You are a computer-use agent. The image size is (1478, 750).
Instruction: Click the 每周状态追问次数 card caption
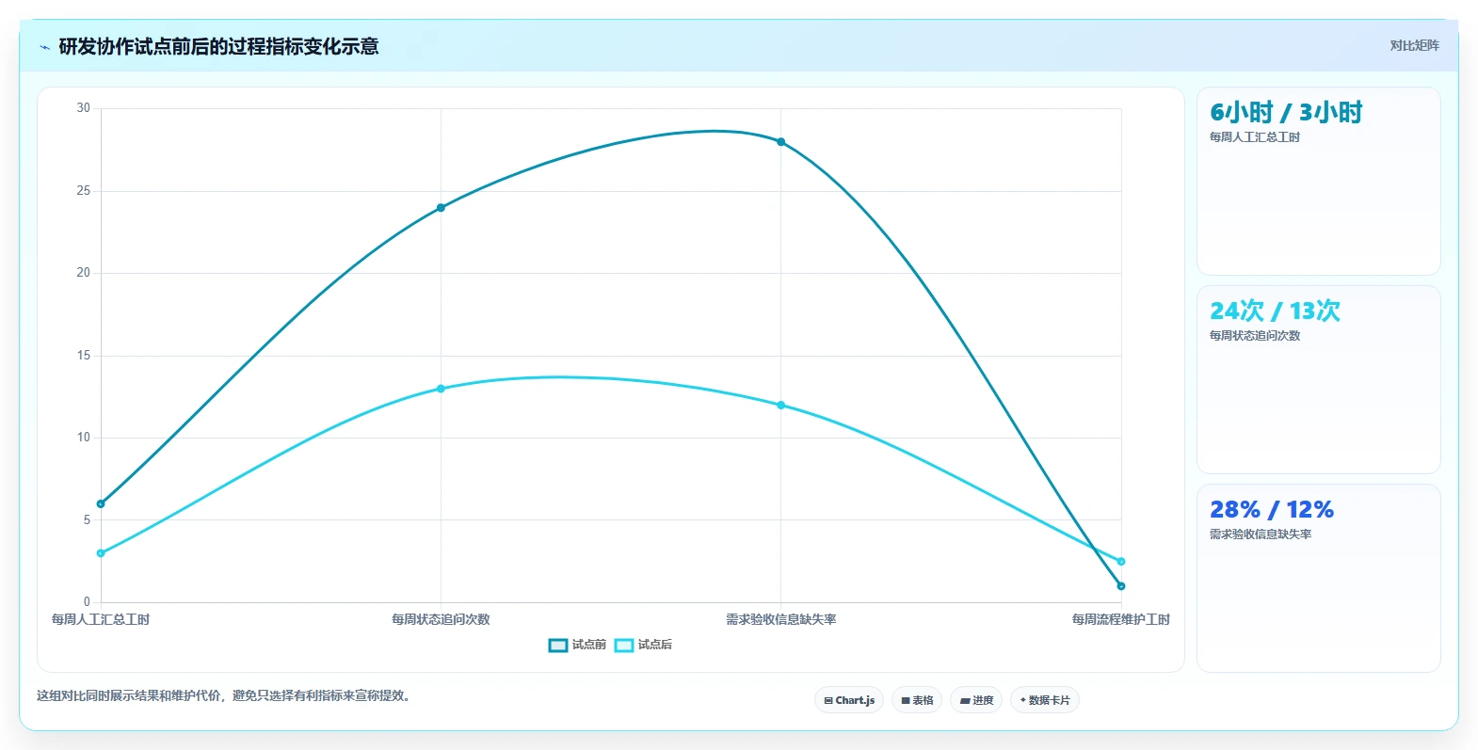click(x=1255, y=336)
